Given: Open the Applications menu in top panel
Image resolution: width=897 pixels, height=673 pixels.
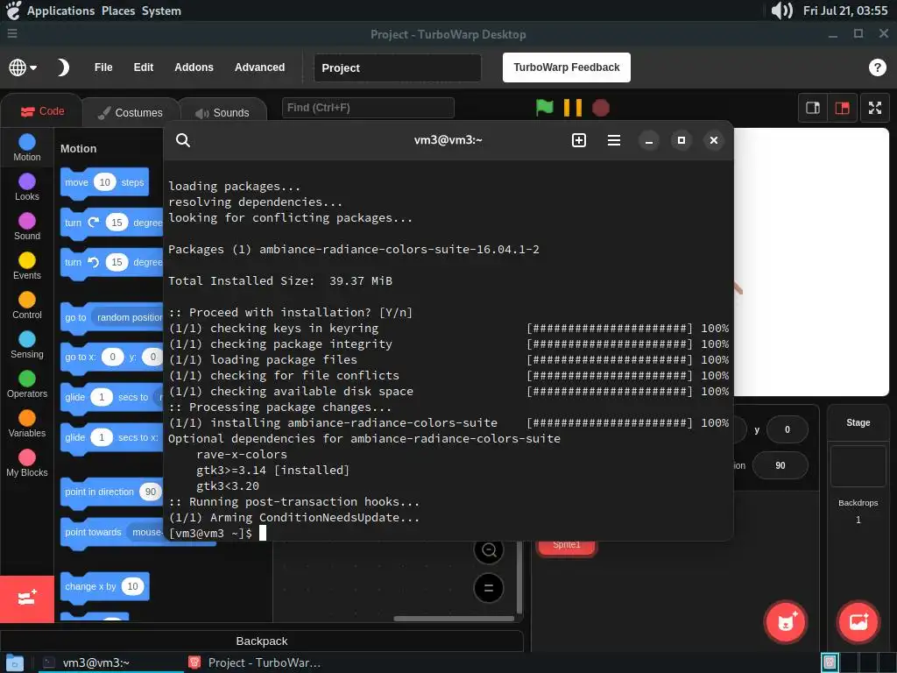Looking at the screenshot, I should point(60,11).
